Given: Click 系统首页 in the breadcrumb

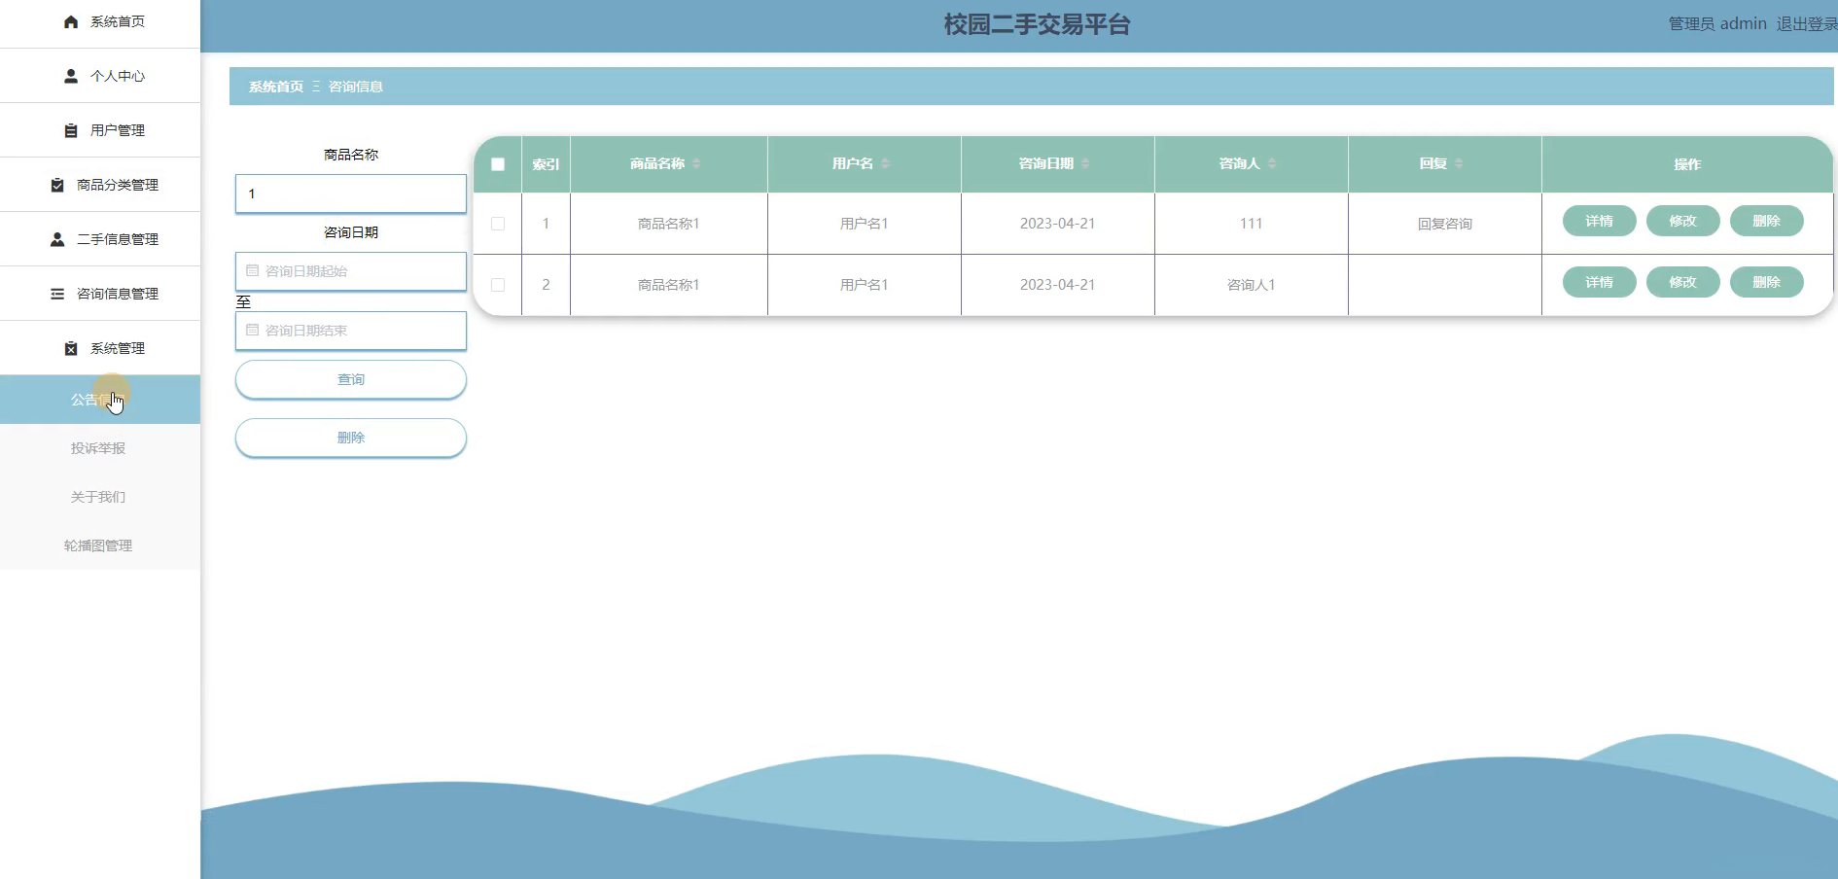Looking at the screenshot, I should tap(276, 87).
